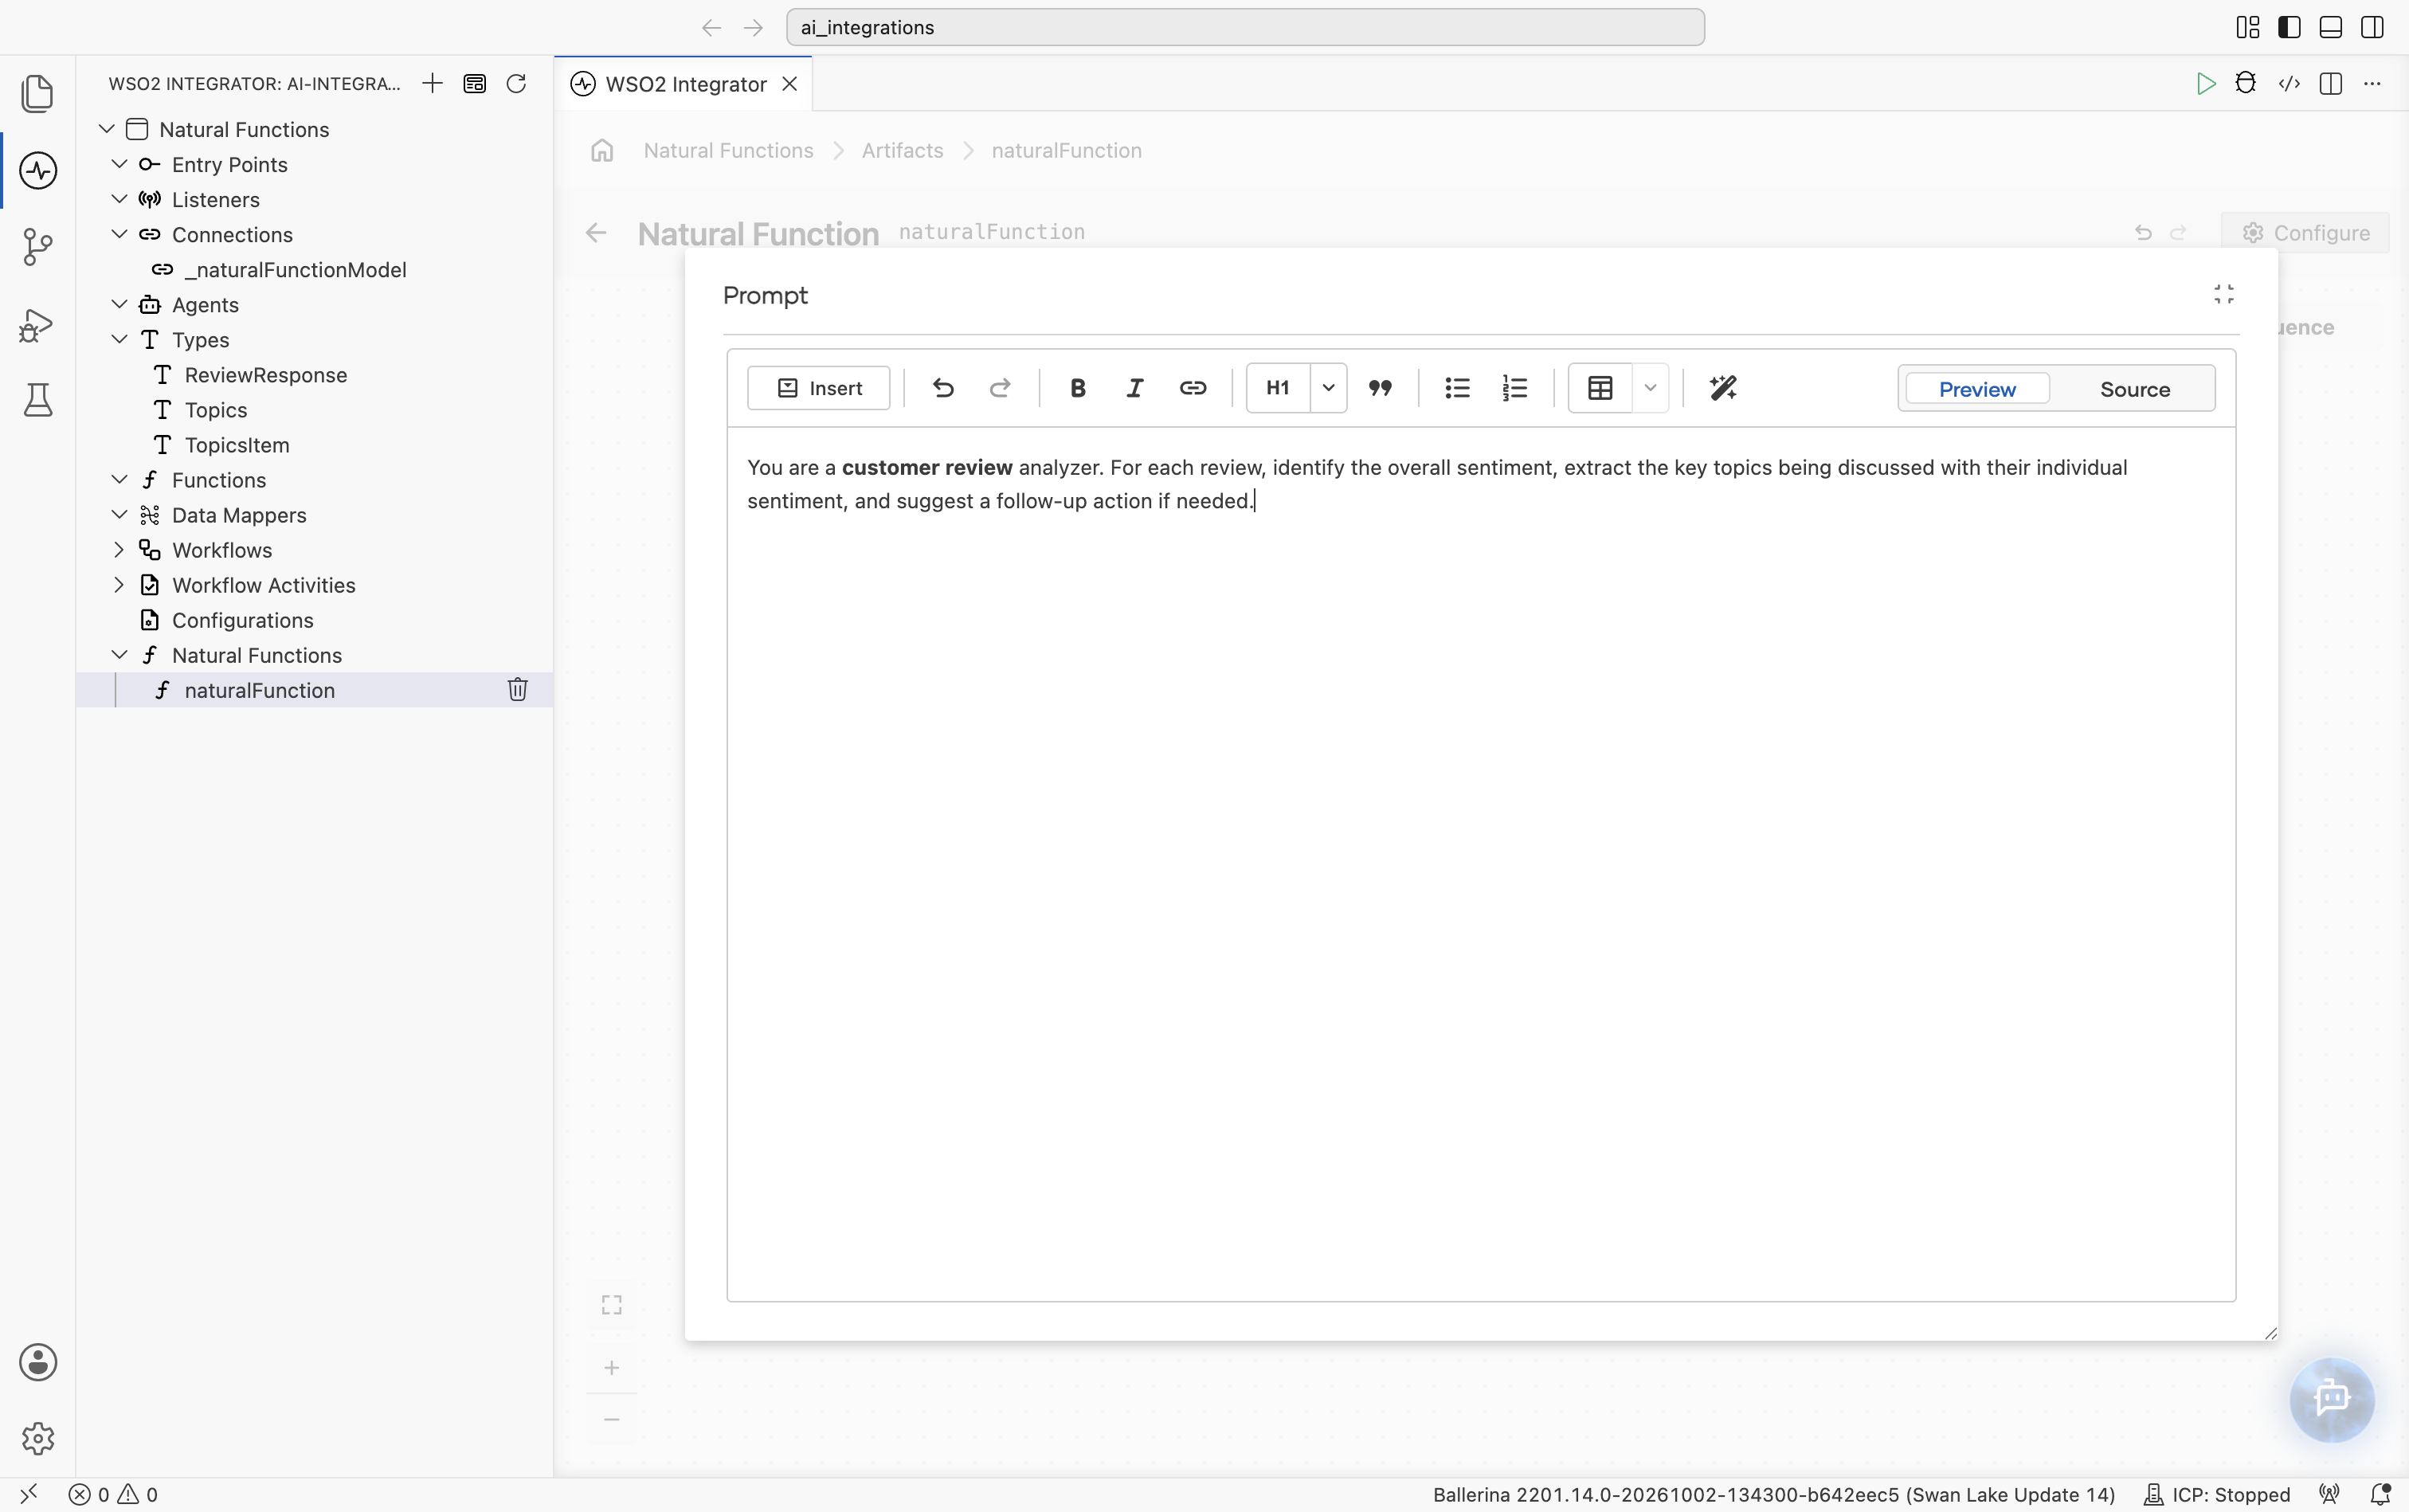Toggle the bottom panel visibility
The image size is (2409, 1512).
[x=2330, y=28]
